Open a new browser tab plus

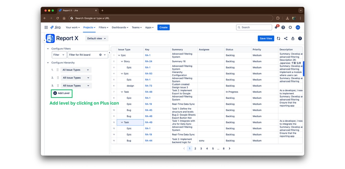coord(102,11)
